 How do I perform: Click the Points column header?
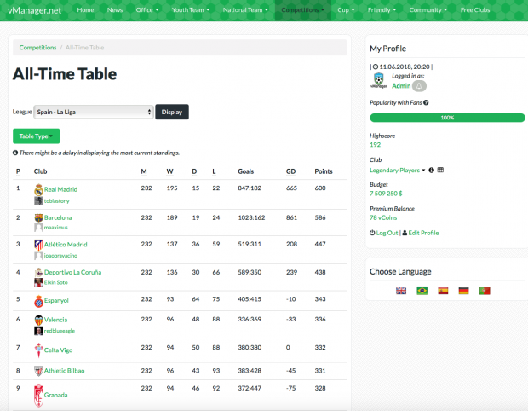coord(324,171)
